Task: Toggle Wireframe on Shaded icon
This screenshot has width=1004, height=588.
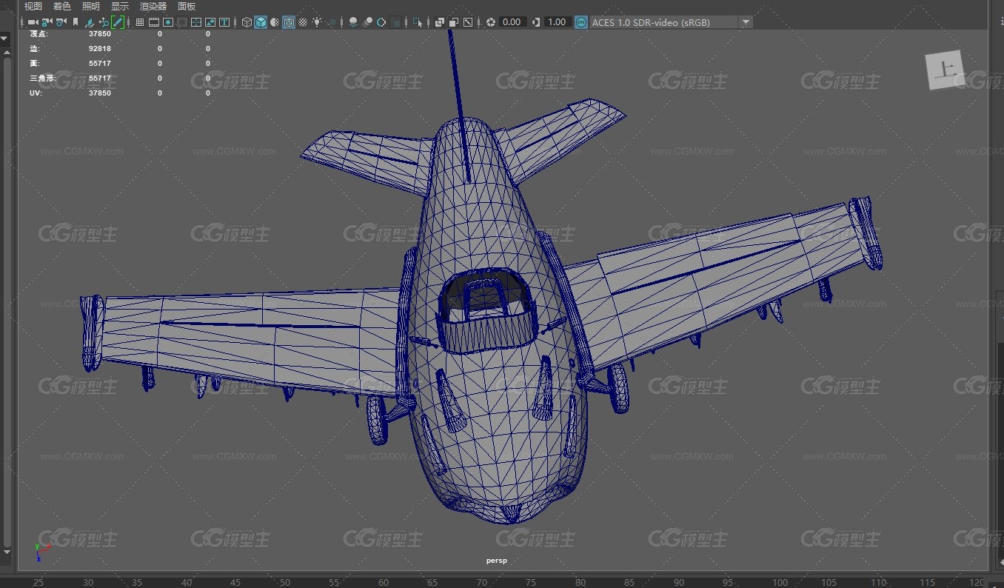Action: click(289, 22)
